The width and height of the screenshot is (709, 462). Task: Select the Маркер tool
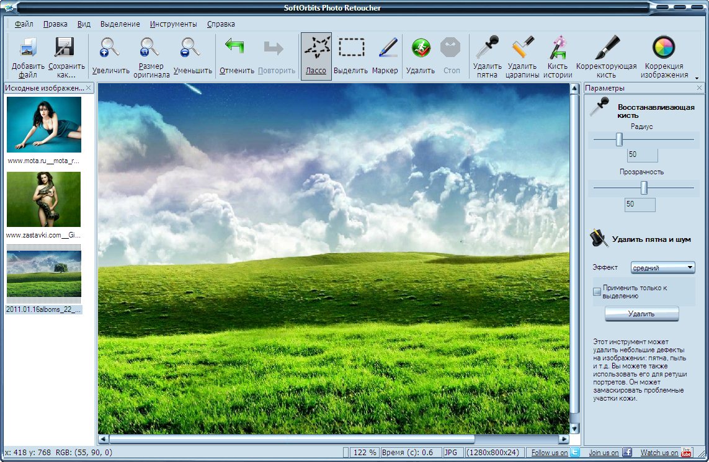pyautogui.click(x=385, y=50)
